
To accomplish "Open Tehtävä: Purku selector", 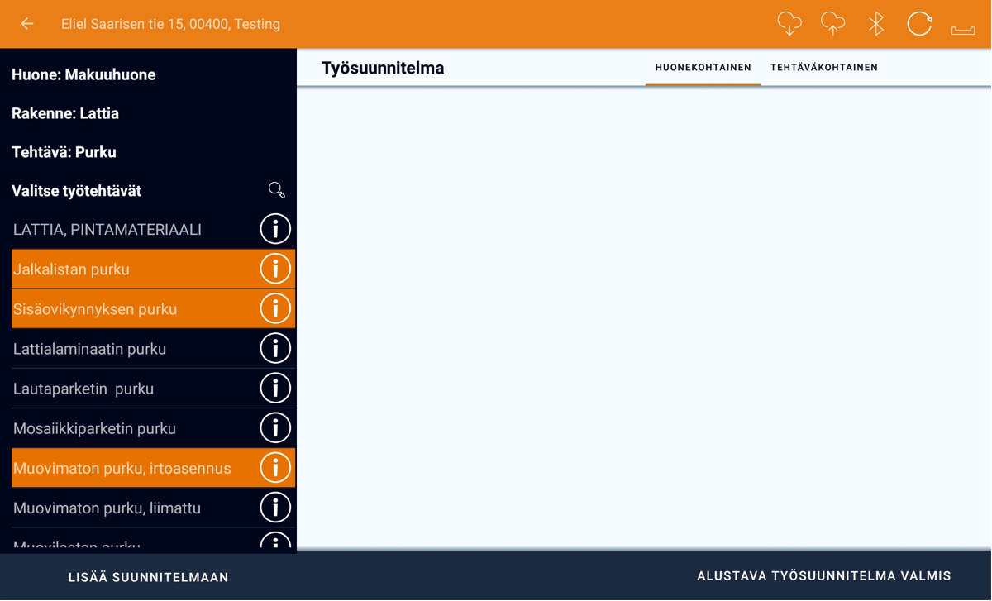I will click(64, 152).
